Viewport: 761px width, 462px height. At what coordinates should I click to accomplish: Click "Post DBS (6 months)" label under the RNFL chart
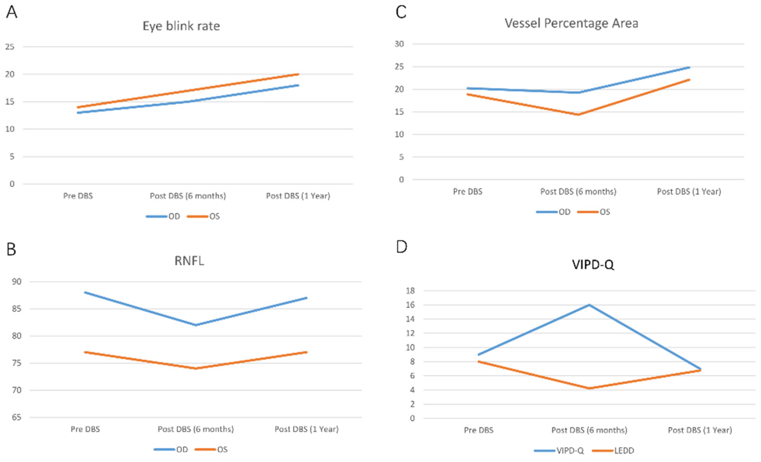click(196, 429)
